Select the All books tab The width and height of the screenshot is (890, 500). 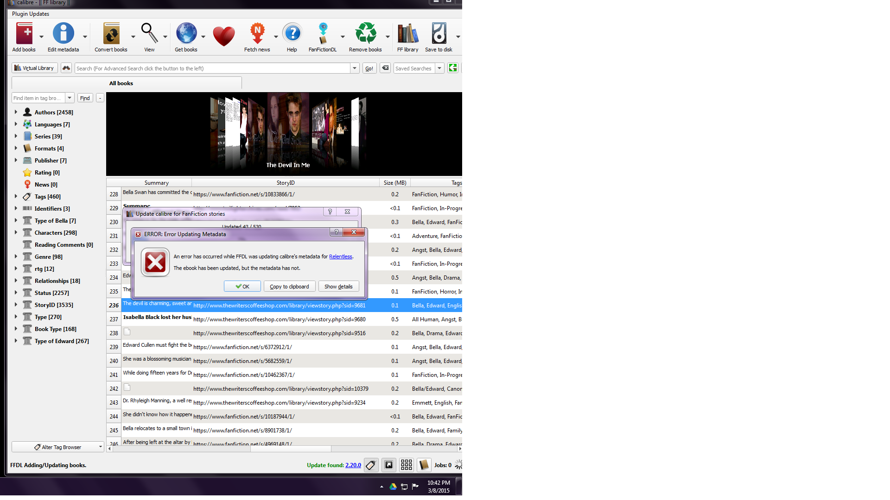coord(121,83)
